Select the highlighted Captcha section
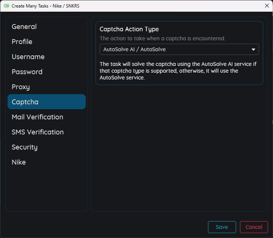273x238 pixels. (x=47, y=102)
